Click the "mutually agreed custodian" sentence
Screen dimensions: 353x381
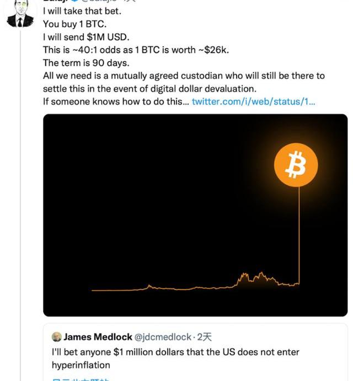184,76
